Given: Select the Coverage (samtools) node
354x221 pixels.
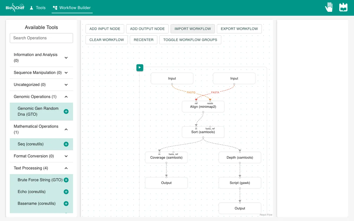Looking at the screenshot, I should 166,157.
